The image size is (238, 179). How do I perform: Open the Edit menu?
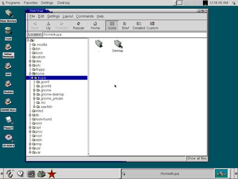point(41,16)
